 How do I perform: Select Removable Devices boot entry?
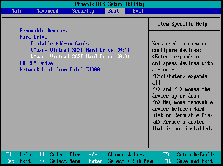pyautogui.click(x=43, y=31)
